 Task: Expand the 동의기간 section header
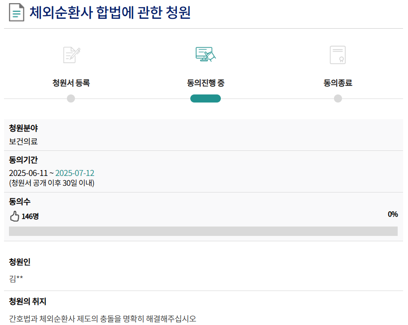(x=21, y=159)
